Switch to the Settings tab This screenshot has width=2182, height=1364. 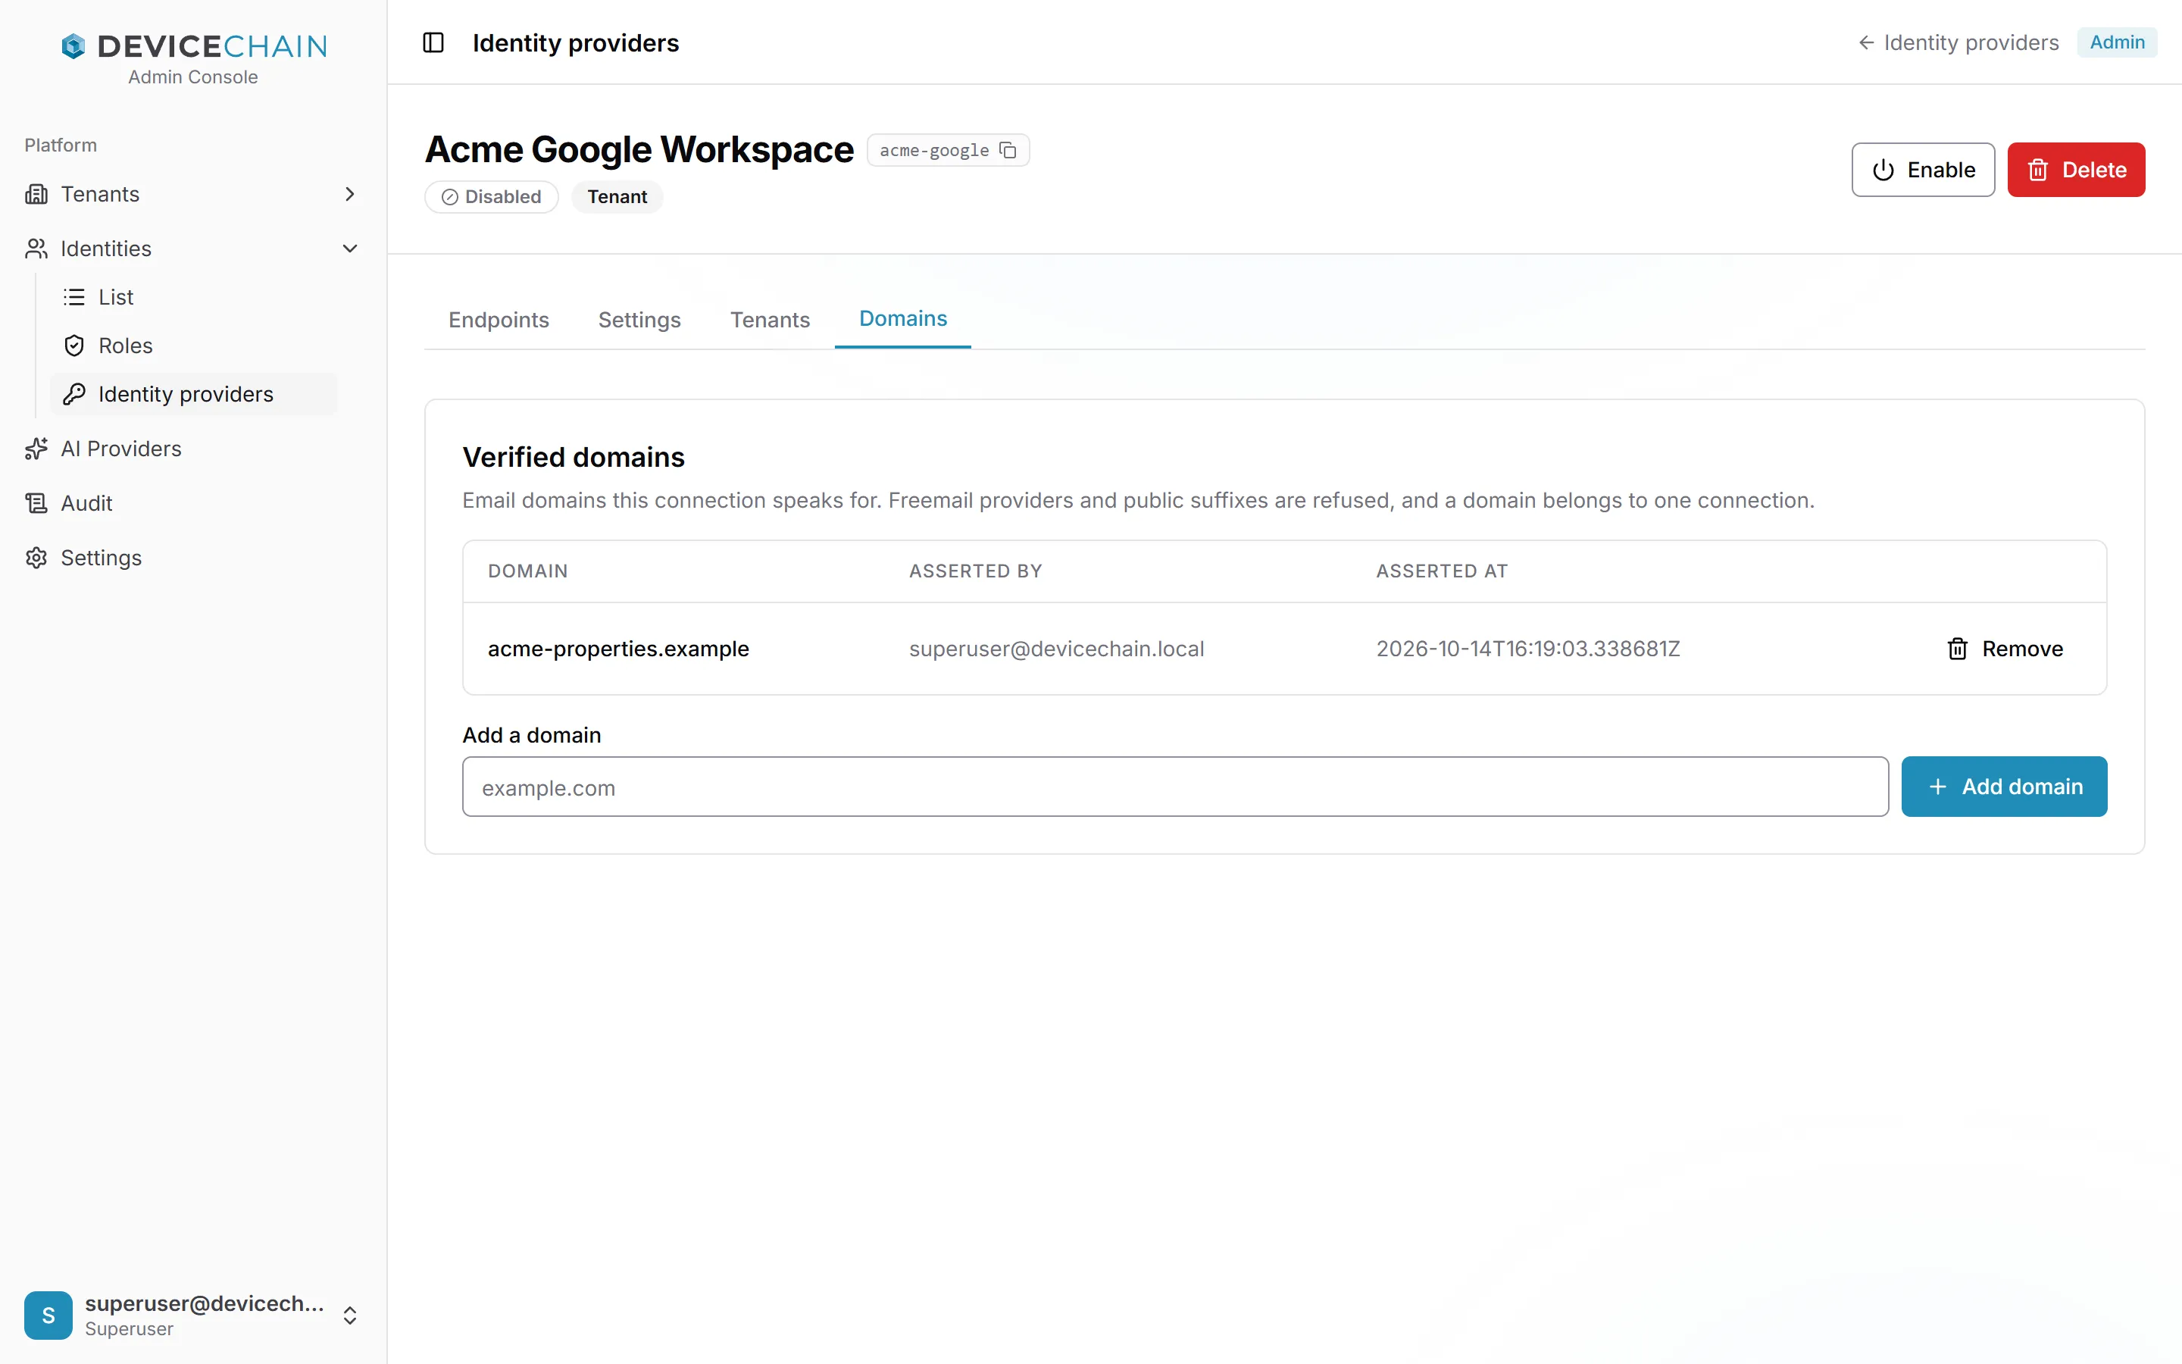point(639,319)
